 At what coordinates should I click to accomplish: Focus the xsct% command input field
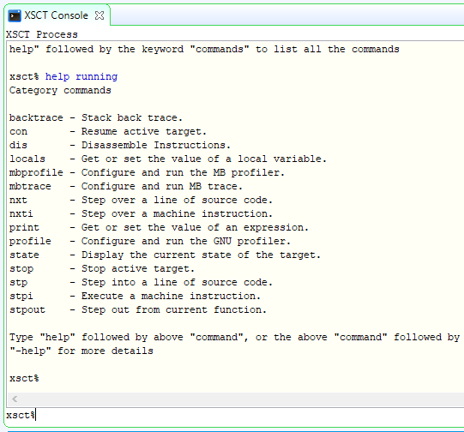[x=235, y=416]
